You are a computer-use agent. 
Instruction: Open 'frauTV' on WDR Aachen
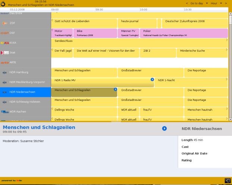pos(162,112)
